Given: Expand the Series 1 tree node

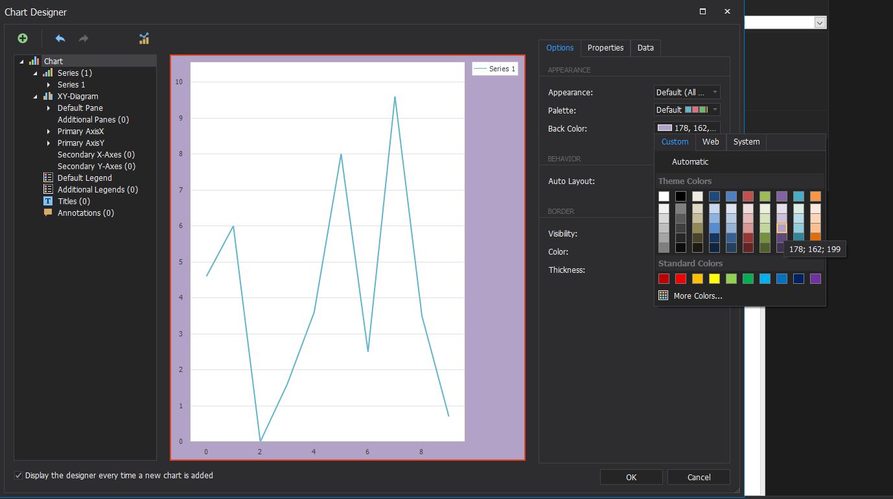Looking at the screenshot, I should (x=49, y=85).
